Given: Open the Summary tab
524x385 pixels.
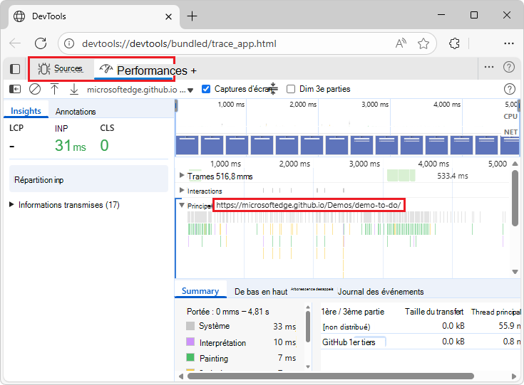Looking at the screenshot, I should pos(200,291).
